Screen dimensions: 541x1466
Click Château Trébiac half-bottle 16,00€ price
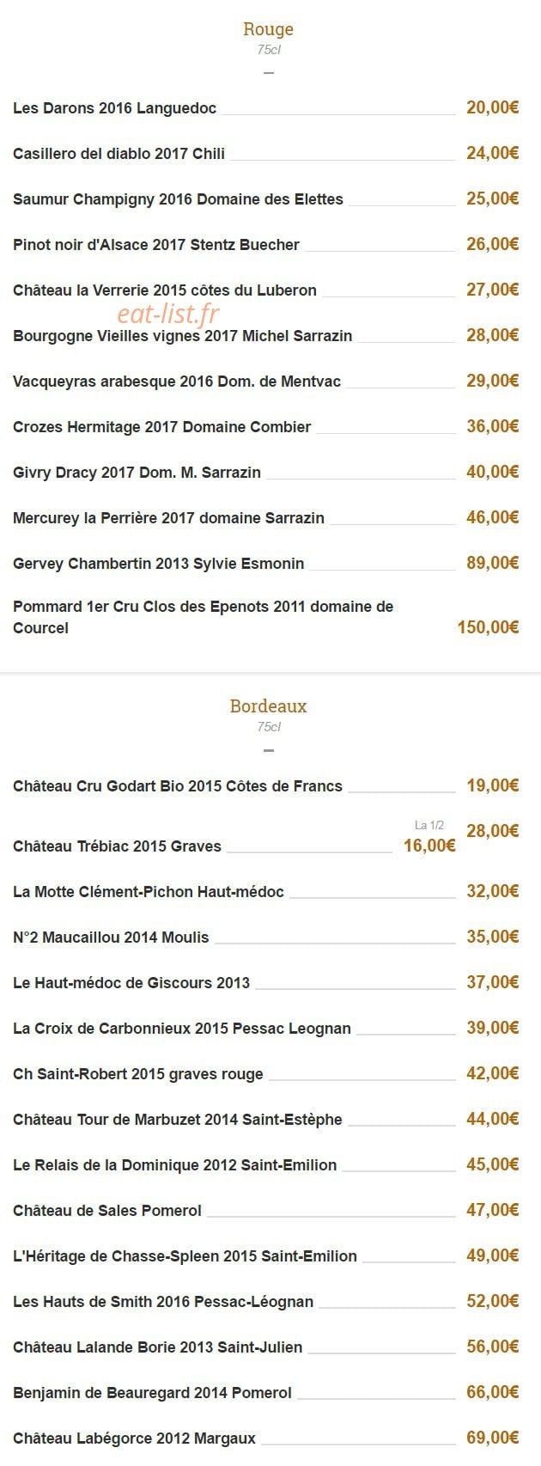(429, 846)
